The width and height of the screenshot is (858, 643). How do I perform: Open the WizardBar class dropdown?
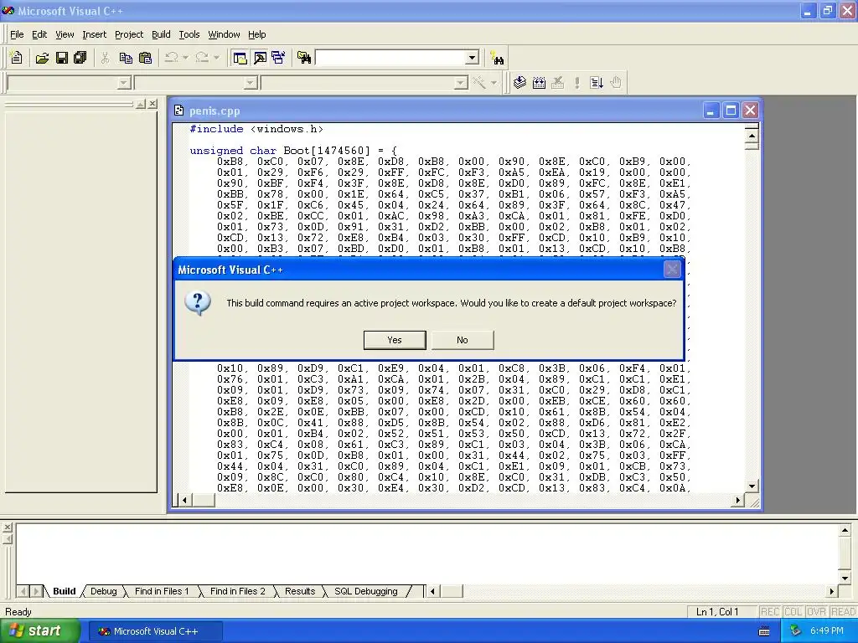point(124,83)
